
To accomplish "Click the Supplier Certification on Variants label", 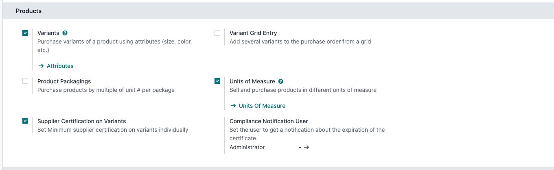I will pyautogui.click(x=81, y=121).
